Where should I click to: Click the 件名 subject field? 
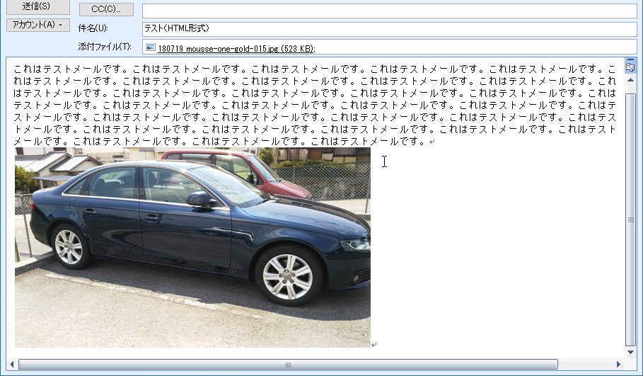tap(389, 29)
